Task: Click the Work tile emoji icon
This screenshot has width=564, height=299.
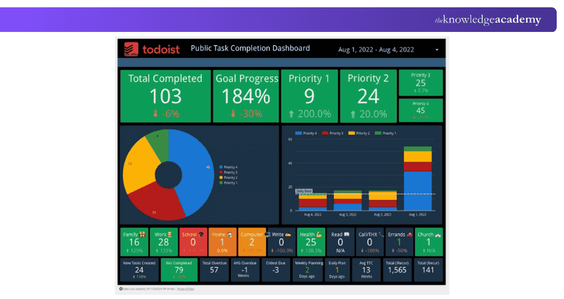Action: pos(169,235)
